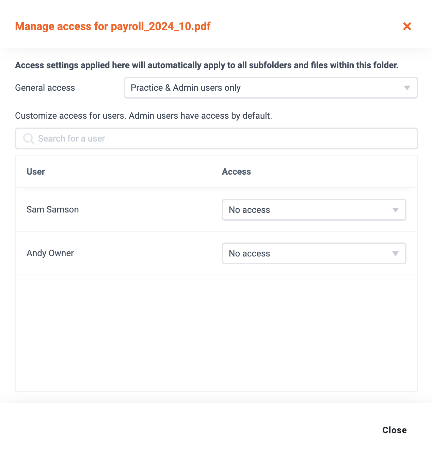The height and width of the screenshot is (455, 433).
Task: Open Sam Samson's No access dropdown
Action: 314,210
